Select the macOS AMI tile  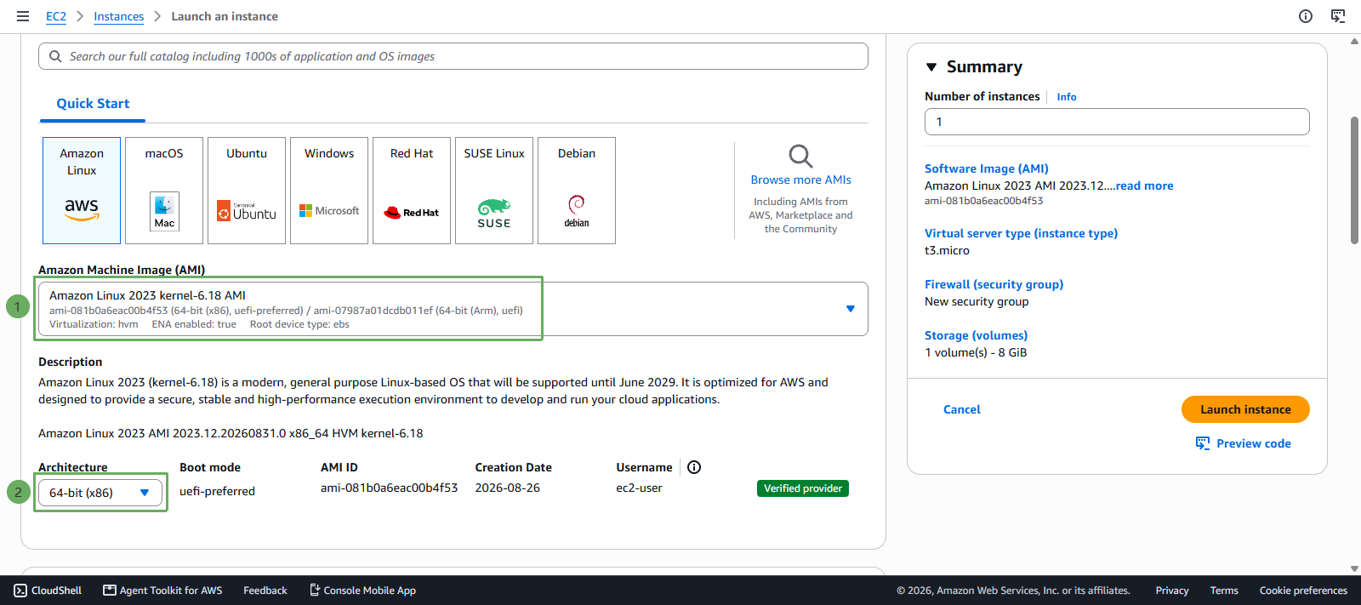tap(164, 191)
